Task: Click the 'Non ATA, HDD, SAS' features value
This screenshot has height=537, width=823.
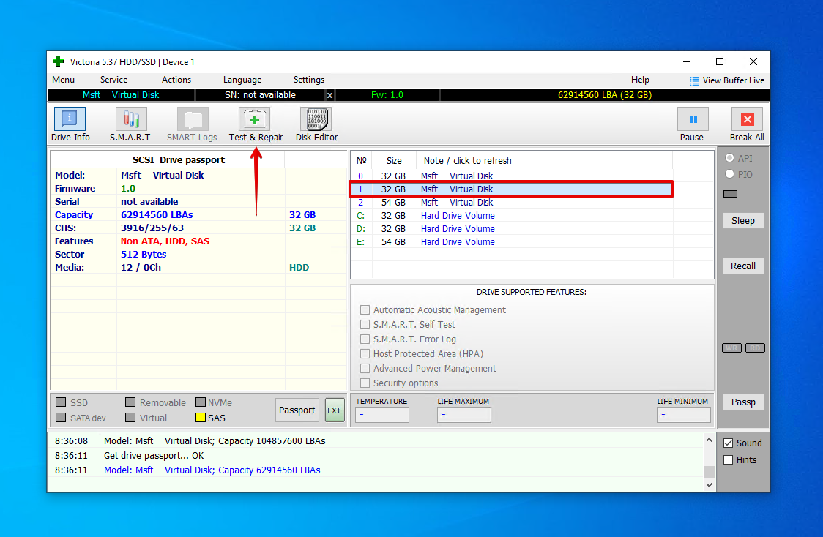Action: click(165, 241)
